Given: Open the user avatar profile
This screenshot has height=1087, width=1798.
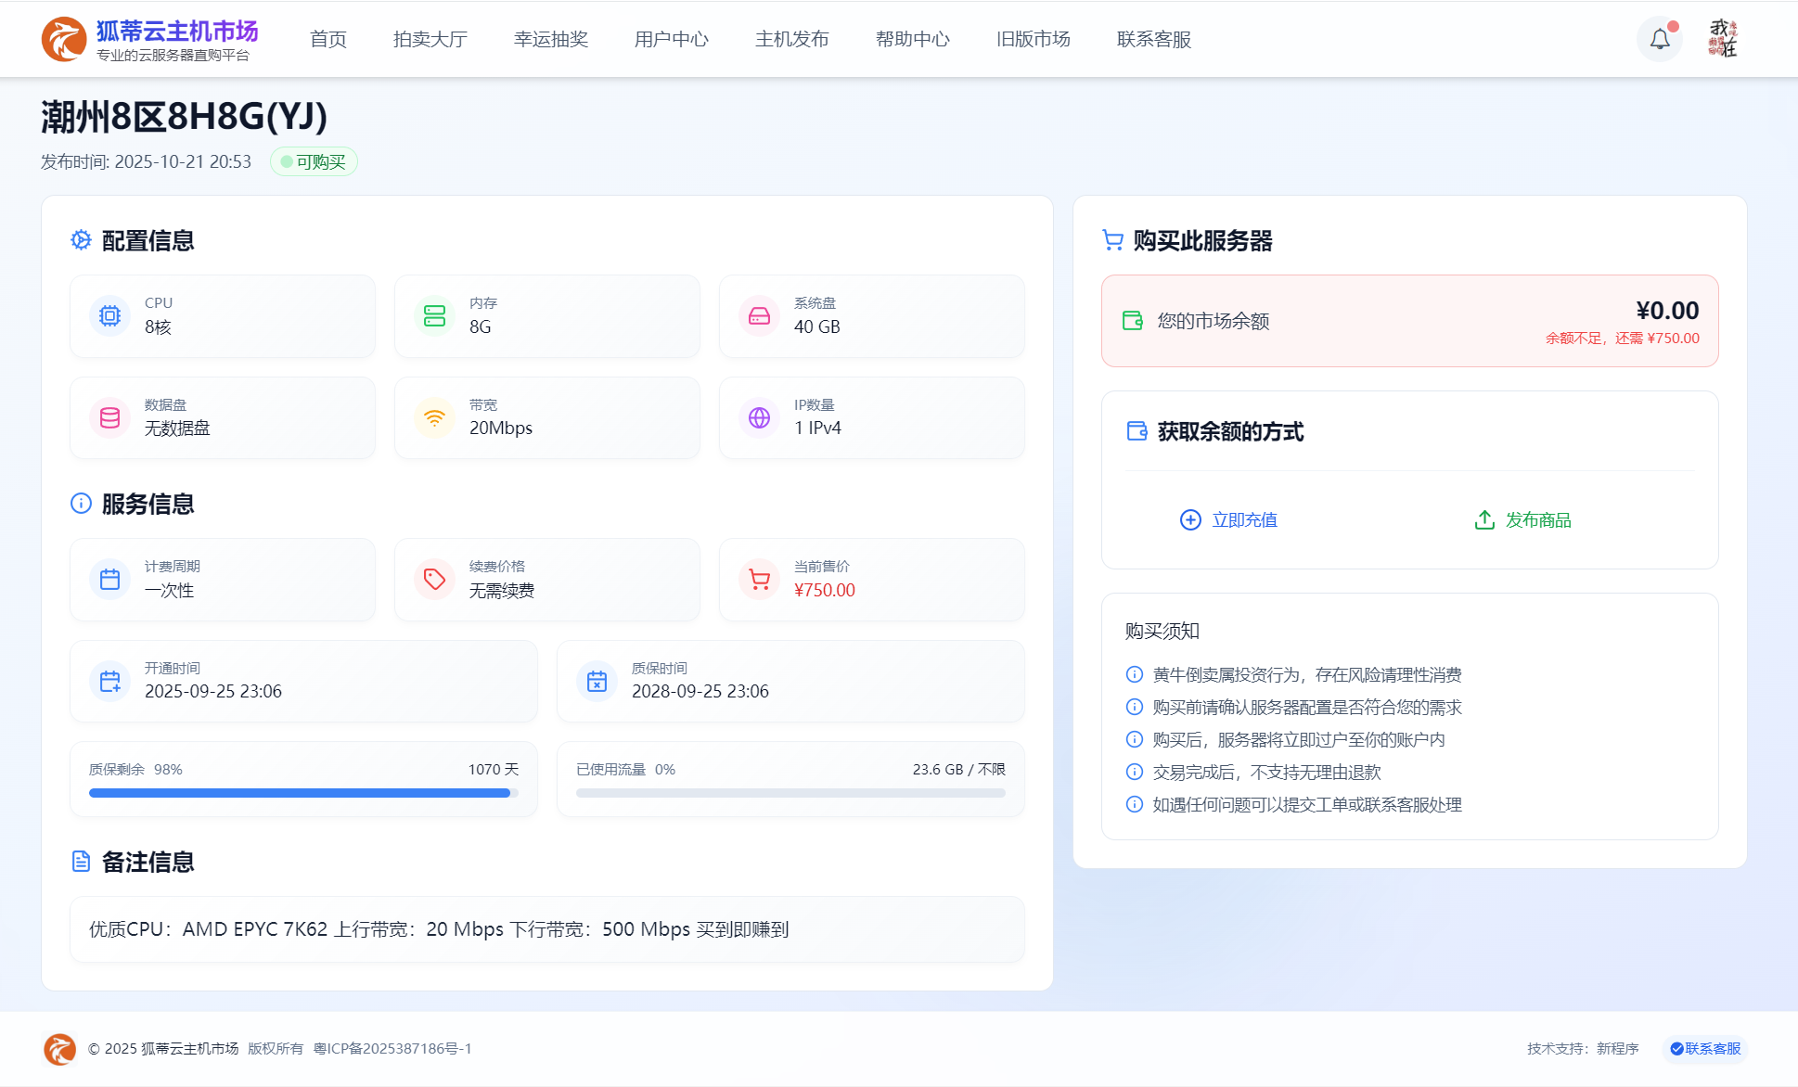Looking at the screenshot, I should click(x=1722, y=39).
